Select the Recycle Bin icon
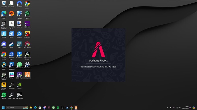This screenshot has height=110, width=197. 4,4
